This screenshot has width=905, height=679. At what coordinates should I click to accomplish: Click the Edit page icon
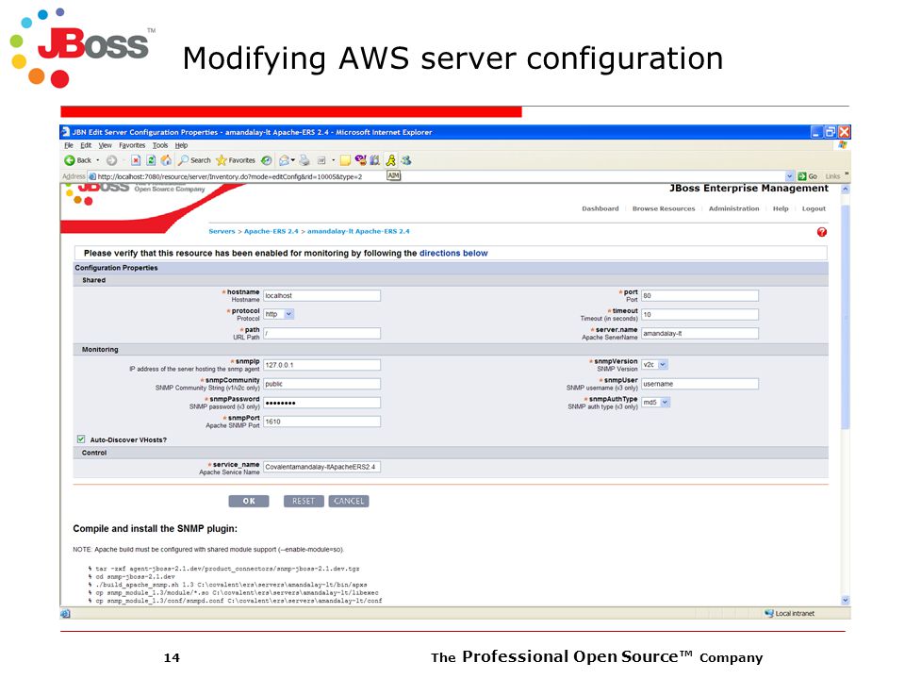[x=321, y=160]
